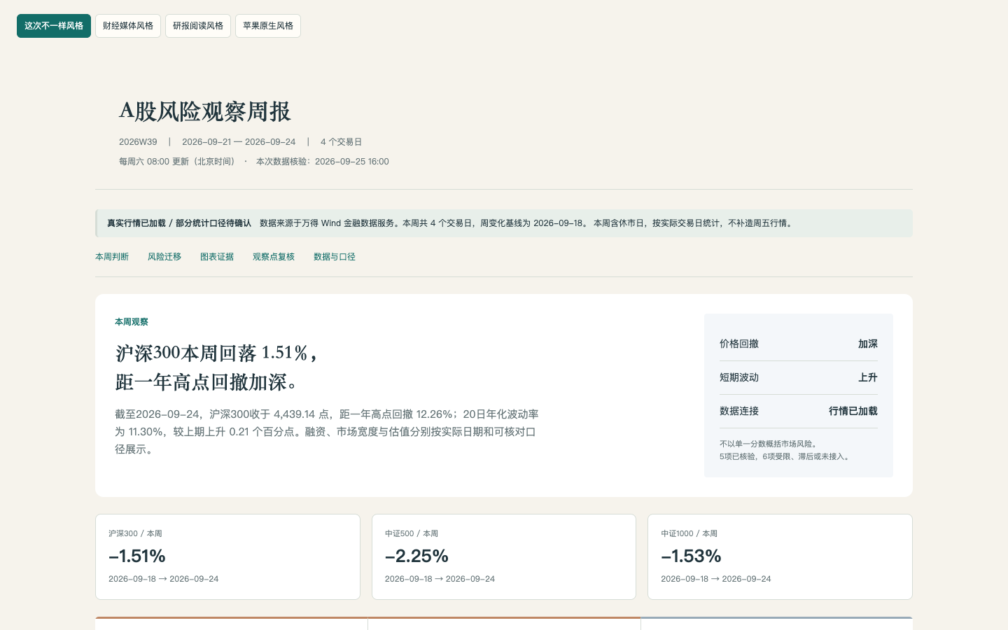Screen dimensions: 1008x630
Task: Switch to 苹果原生风格 style
Action: point(268,26)
